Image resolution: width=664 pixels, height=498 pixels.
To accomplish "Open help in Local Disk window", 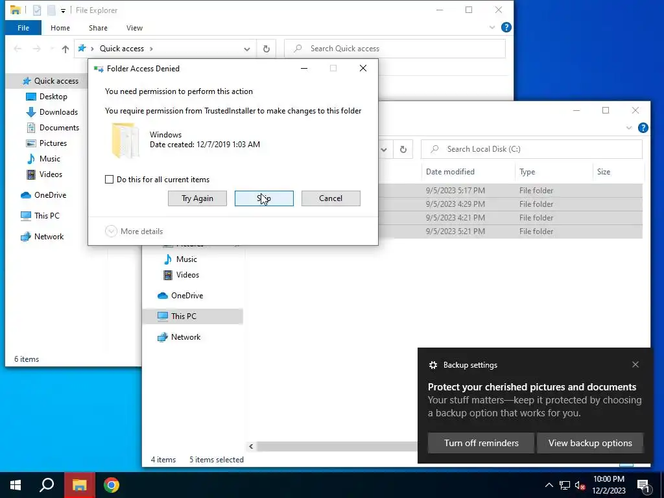I will point(643,128).
